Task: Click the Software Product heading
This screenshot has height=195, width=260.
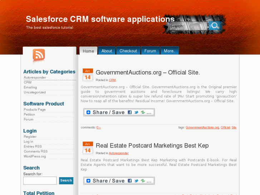Action: (x=44, y=104)
